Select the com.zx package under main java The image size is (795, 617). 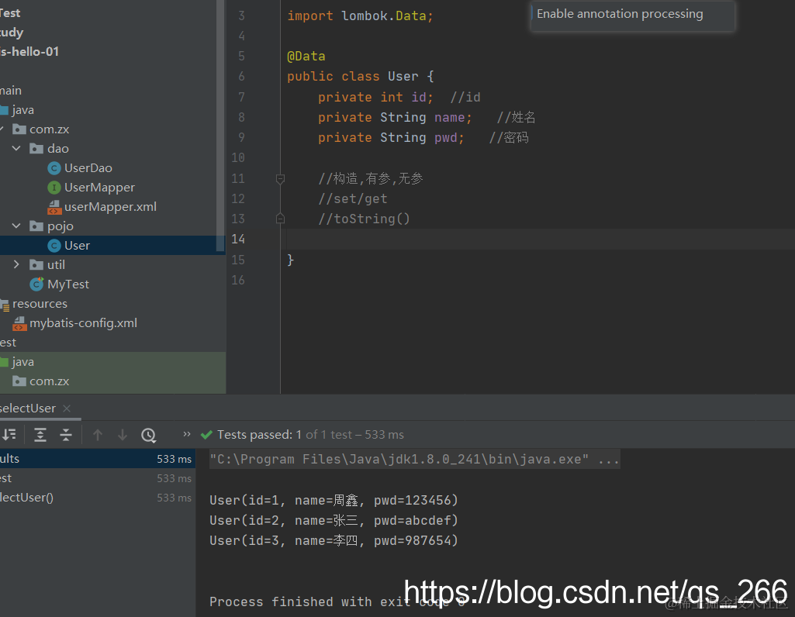coord(49,129)
